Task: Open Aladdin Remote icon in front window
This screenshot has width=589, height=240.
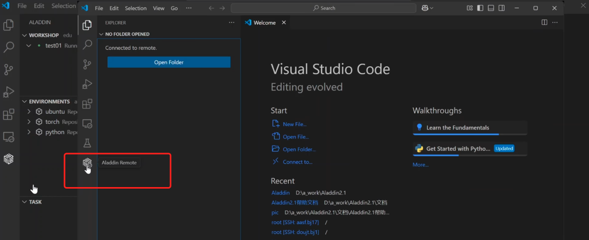Action: [87, 162]
